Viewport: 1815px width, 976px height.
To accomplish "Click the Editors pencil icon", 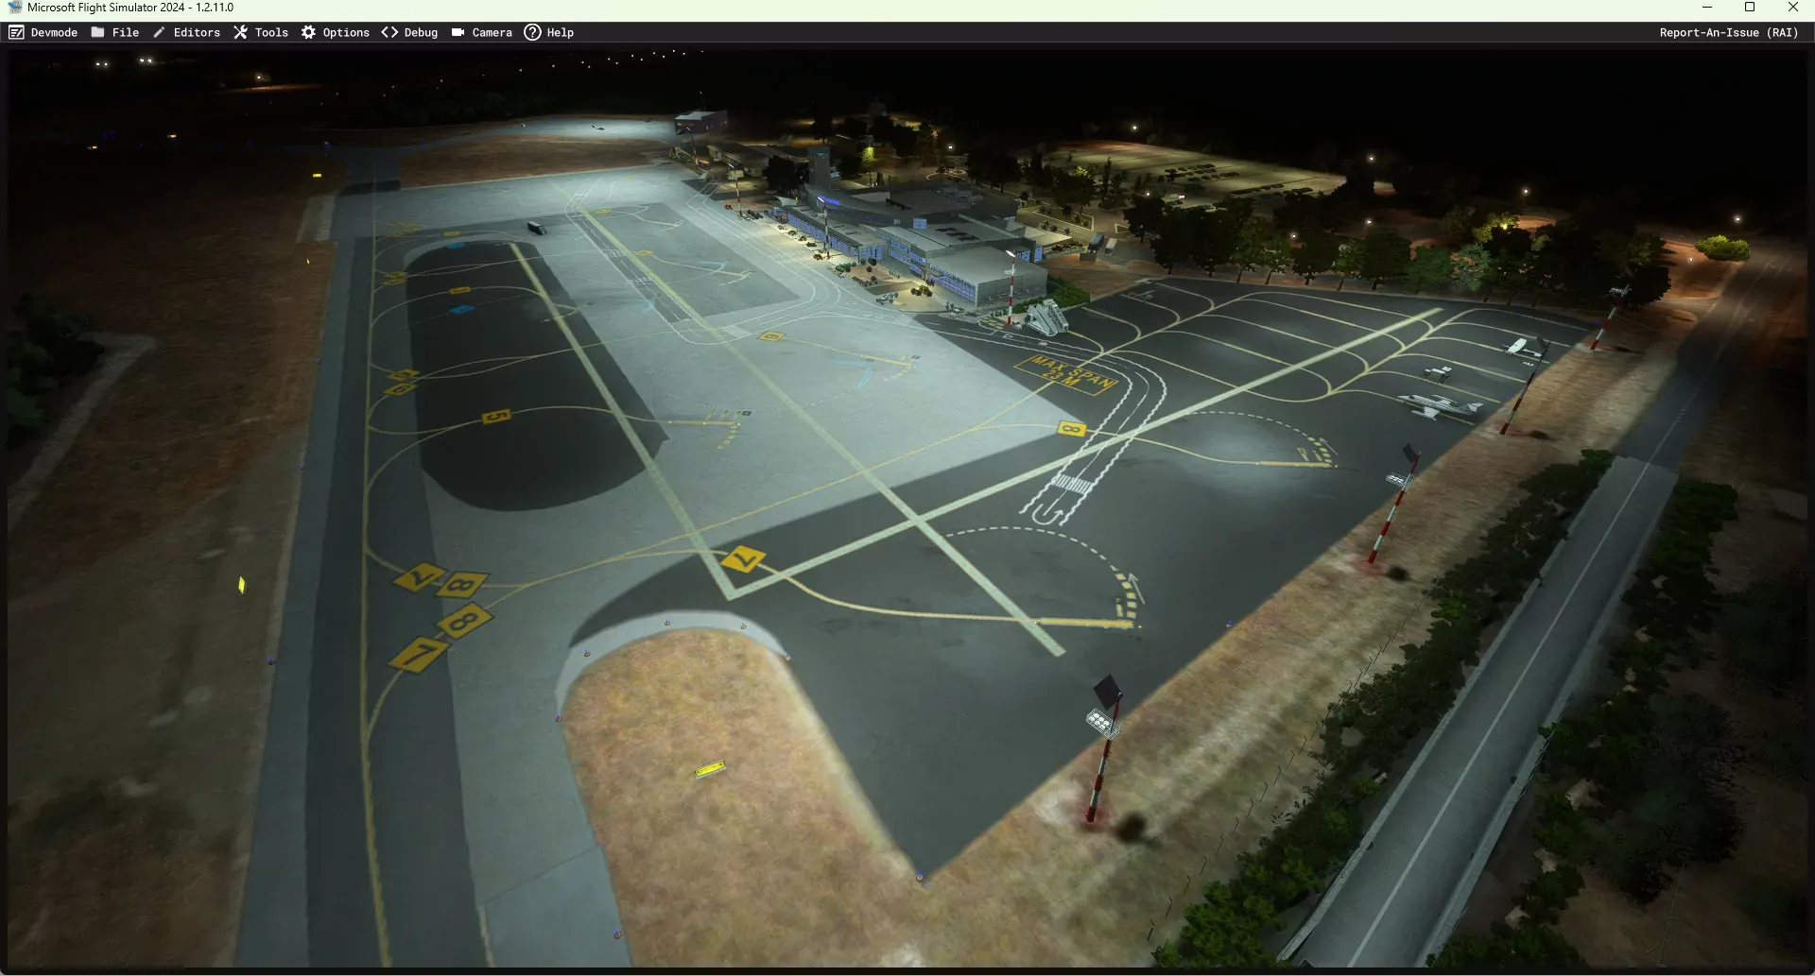I will [159, 32].
